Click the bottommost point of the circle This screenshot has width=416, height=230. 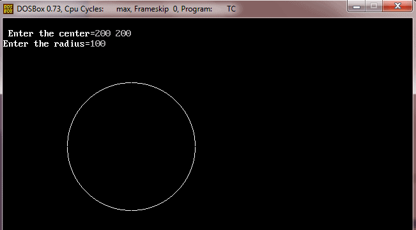click(x=132, y=211)
